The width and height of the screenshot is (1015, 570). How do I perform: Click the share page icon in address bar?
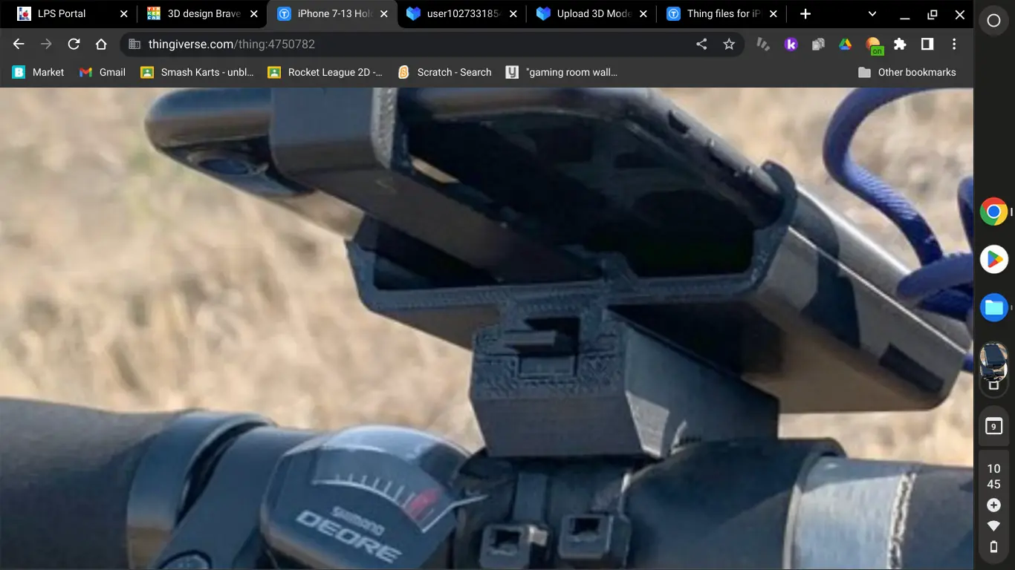coord(701,45)
